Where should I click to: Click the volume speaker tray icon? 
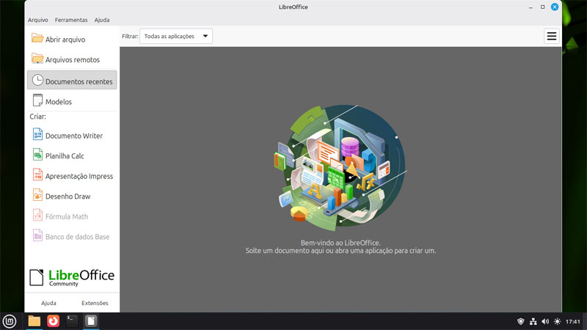click(x=545, y=321)
